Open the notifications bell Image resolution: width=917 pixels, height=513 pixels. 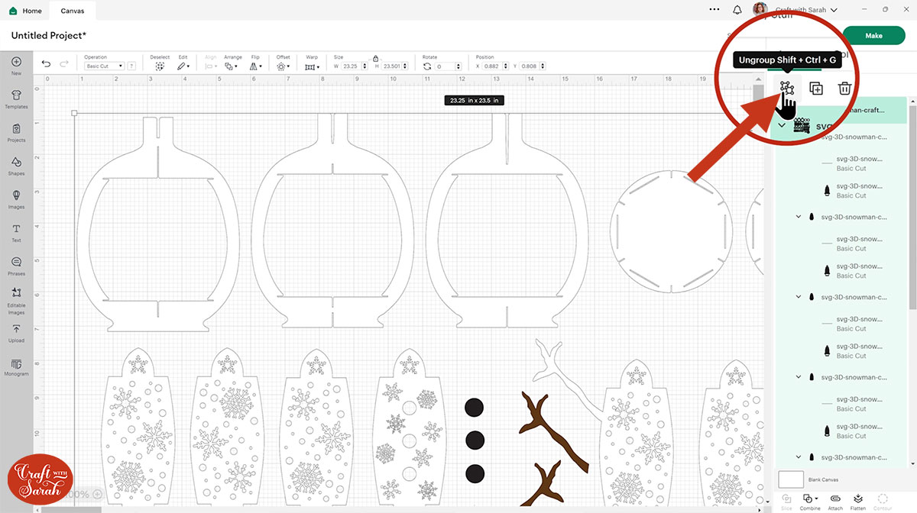point(737,10)
